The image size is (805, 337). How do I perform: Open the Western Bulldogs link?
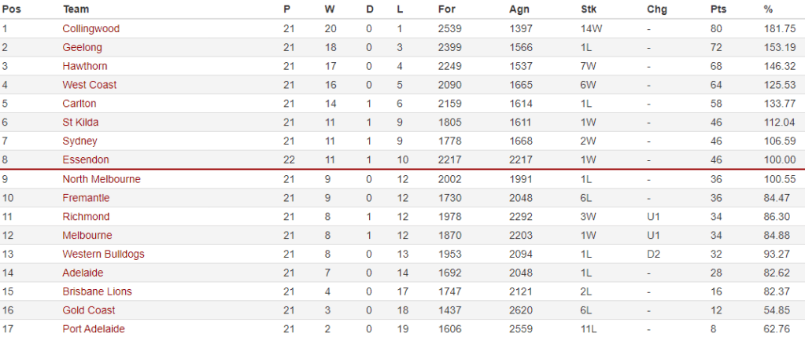(103, 255)
